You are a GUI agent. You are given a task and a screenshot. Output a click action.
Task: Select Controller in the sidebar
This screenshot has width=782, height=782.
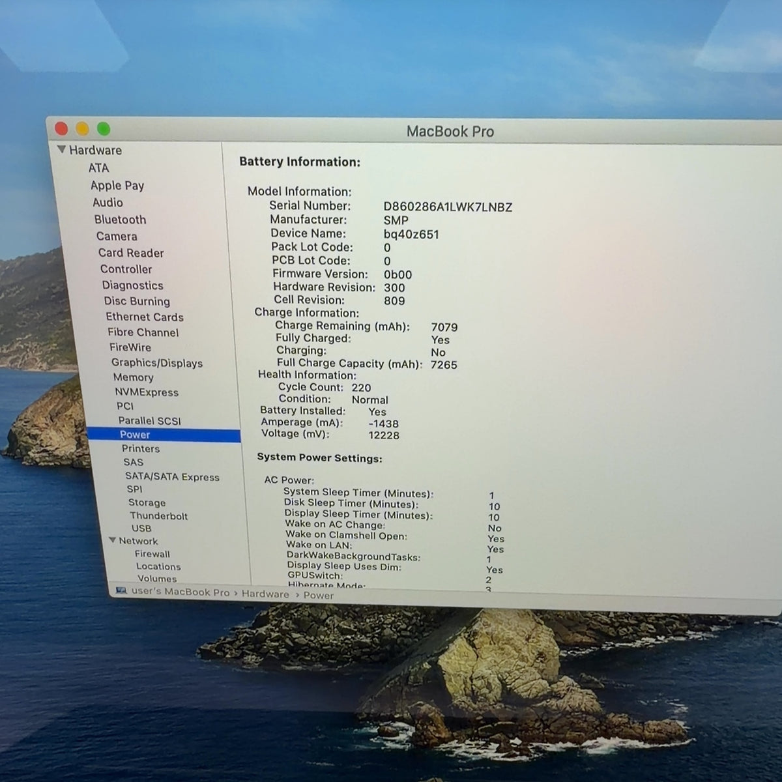(x=126, y=269)
